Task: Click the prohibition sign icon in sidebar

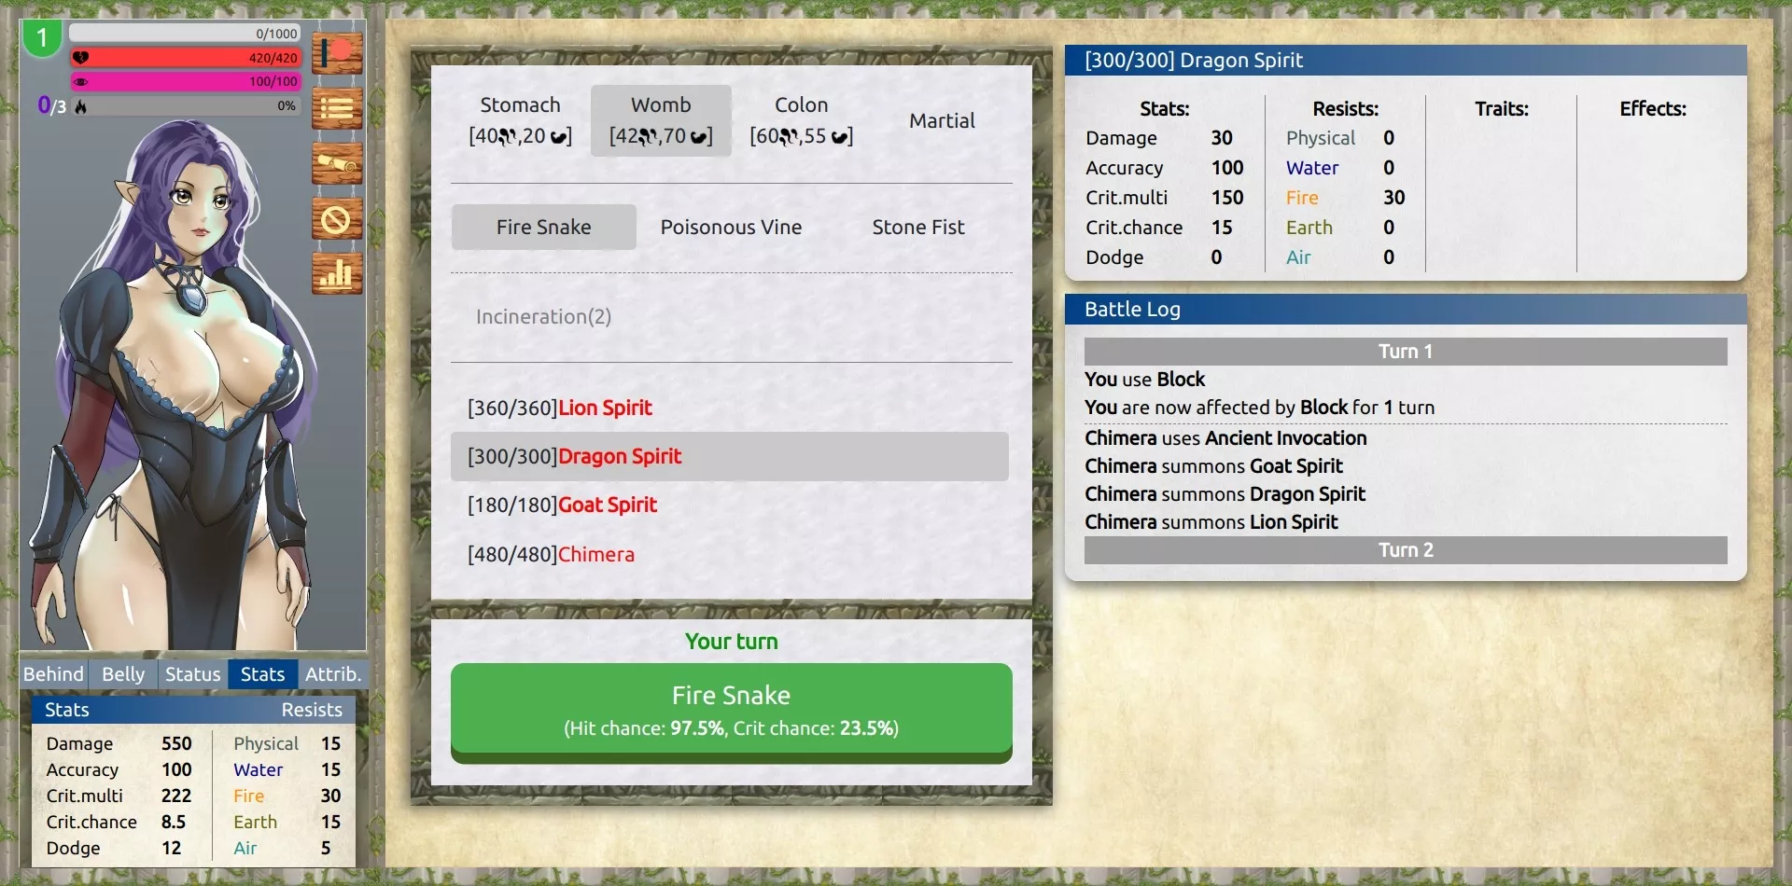Action: (x=336, y=219)
